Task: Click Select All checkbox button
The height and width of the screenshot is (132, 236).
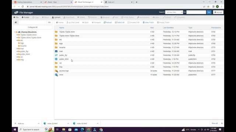Action: 119,22
